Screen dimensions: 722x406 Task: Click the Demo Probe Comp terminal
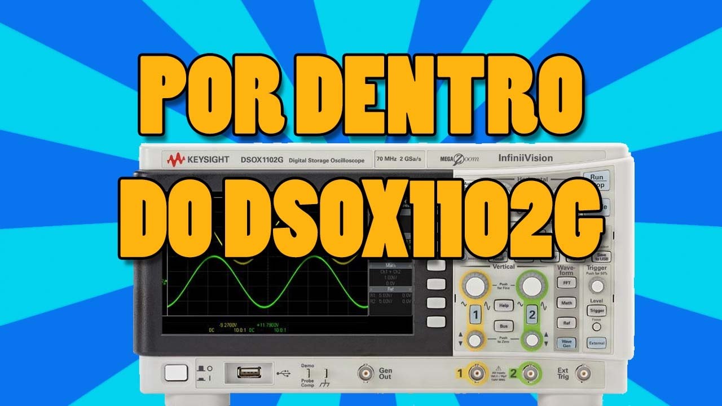[x=307, y=374]
